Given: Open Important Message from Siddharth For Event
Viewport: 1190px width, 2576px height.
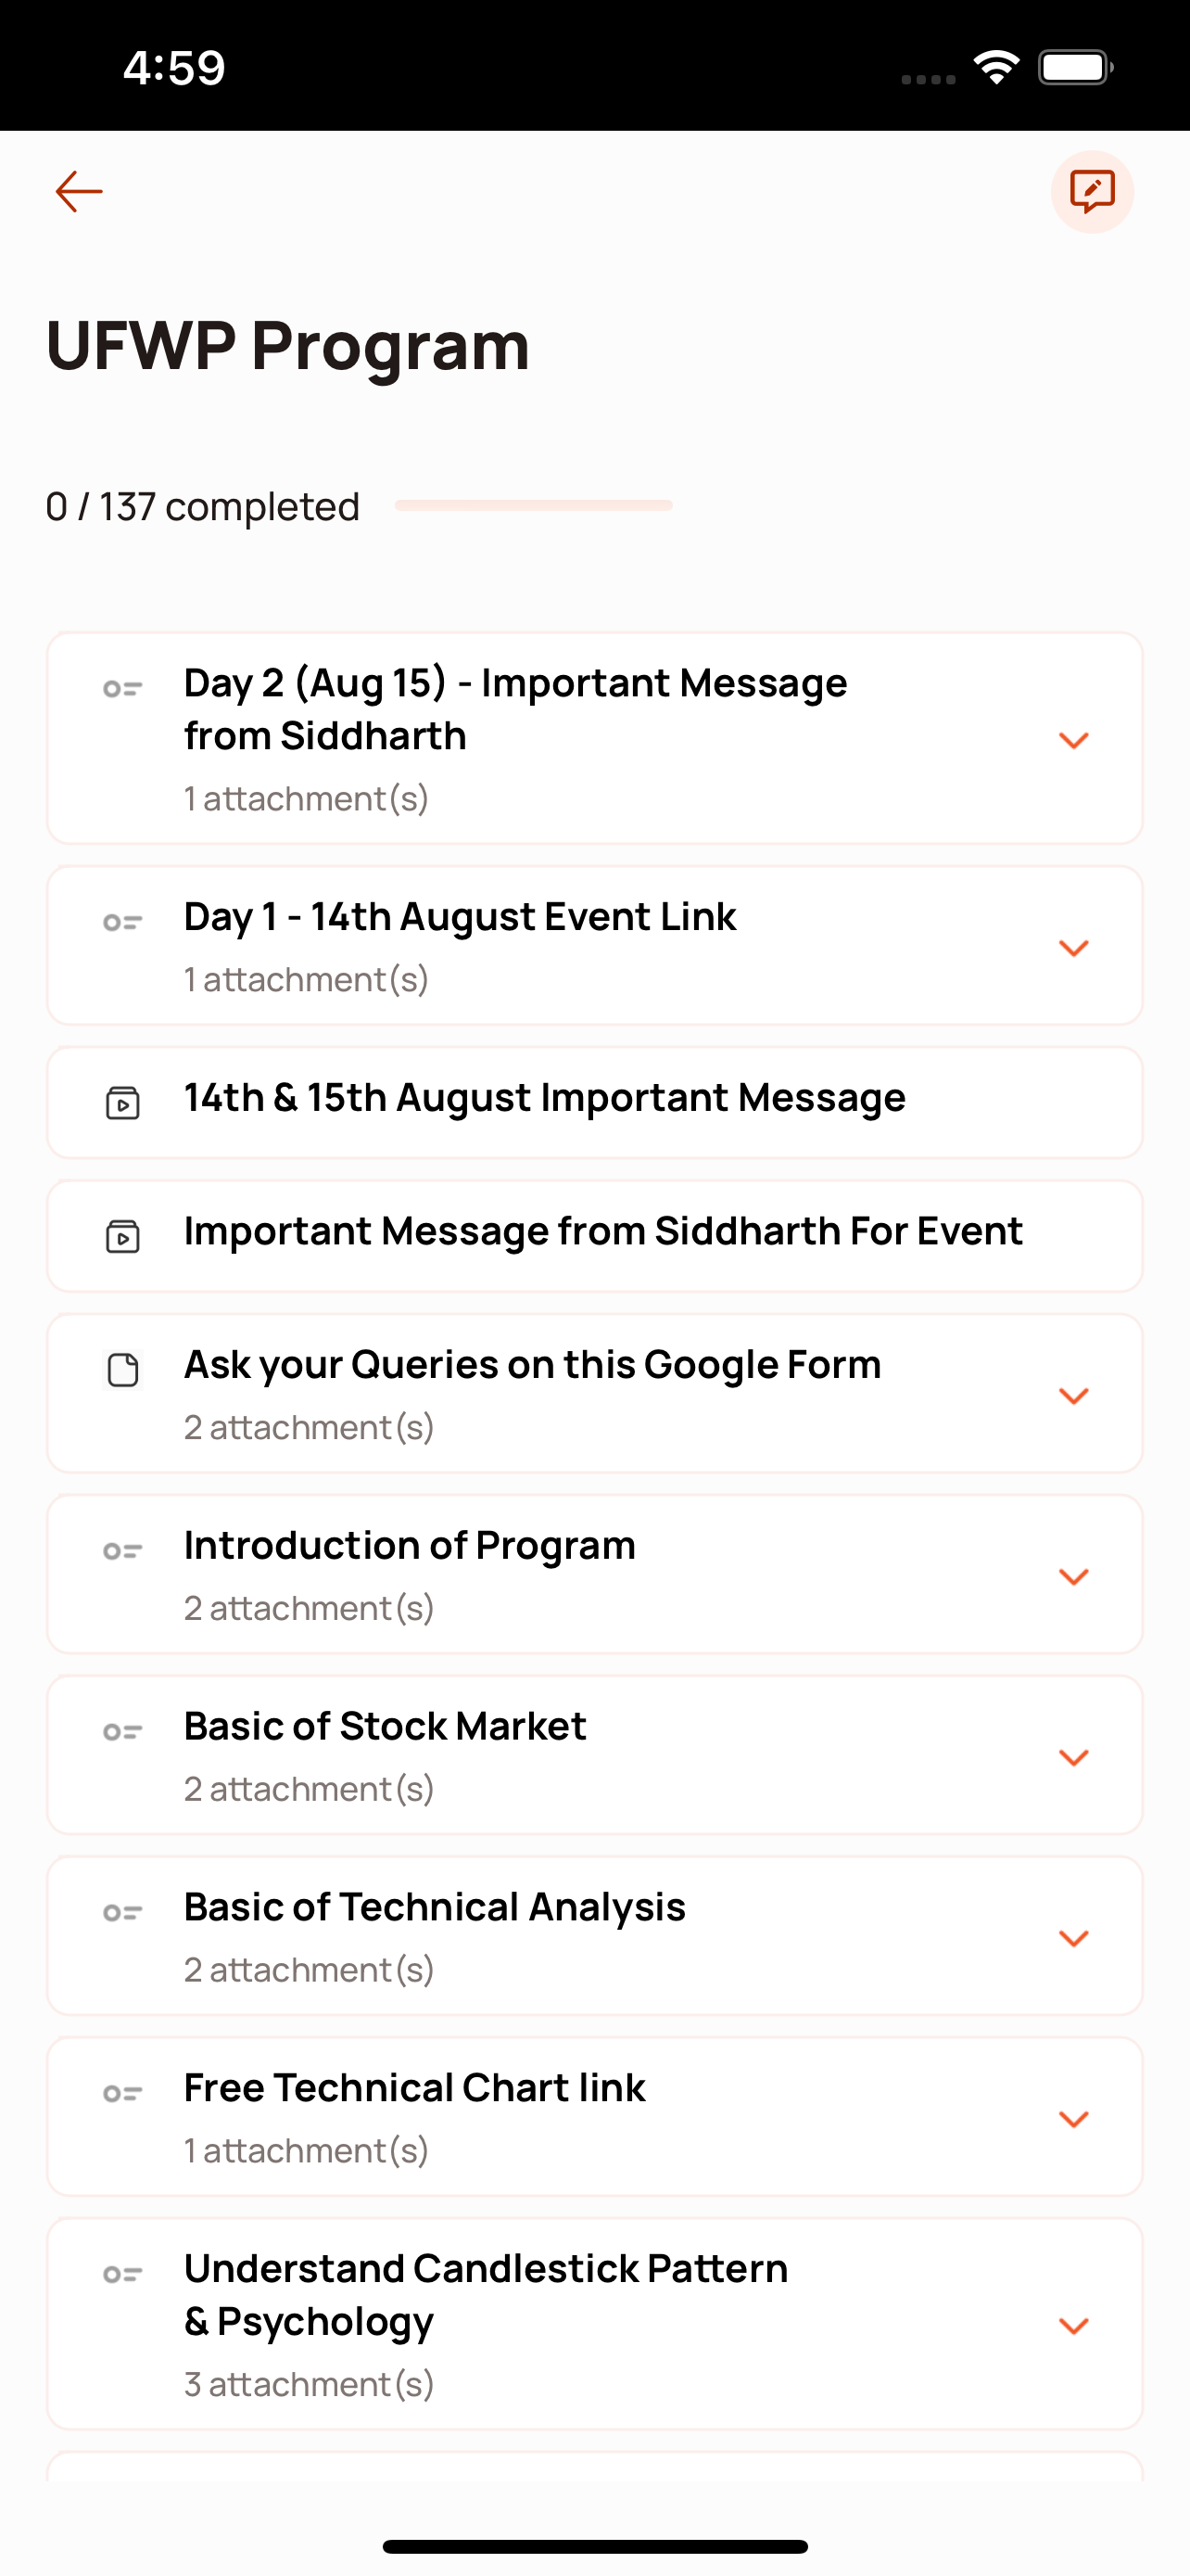Looking at the screenshot, I should (594, 1236).
